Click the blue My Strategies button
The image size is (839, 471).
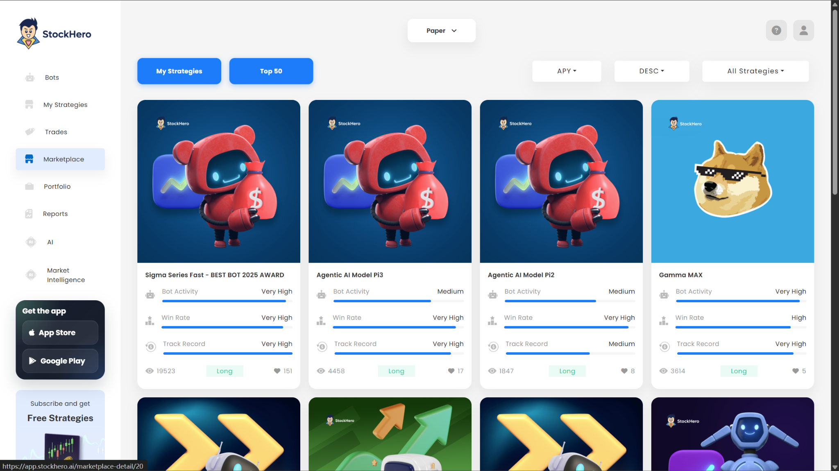pyautogui.click(x=179, y=71)
